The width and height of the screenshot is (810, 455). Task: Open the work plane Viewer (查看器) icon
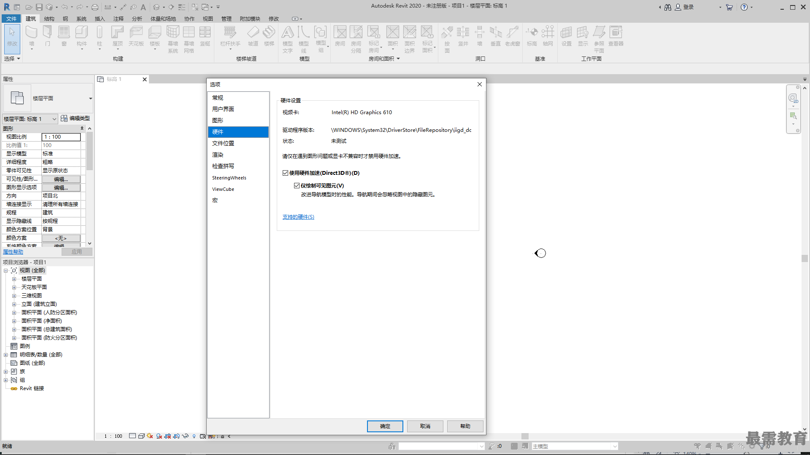pyautogui.click(x=616, y=33)
